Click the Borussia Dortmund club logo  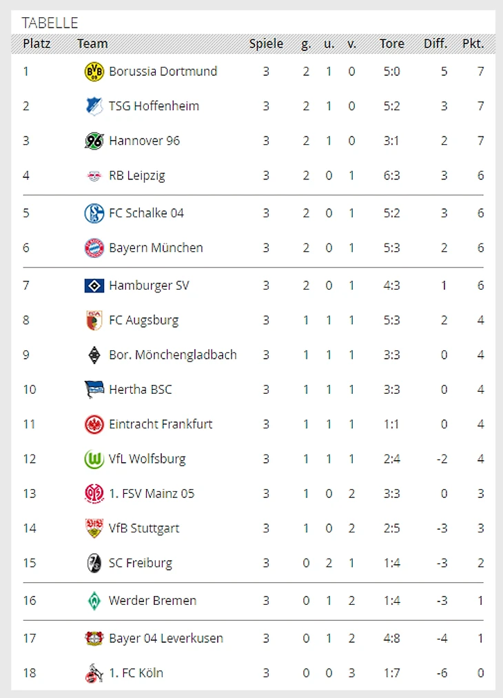(94, 71)
